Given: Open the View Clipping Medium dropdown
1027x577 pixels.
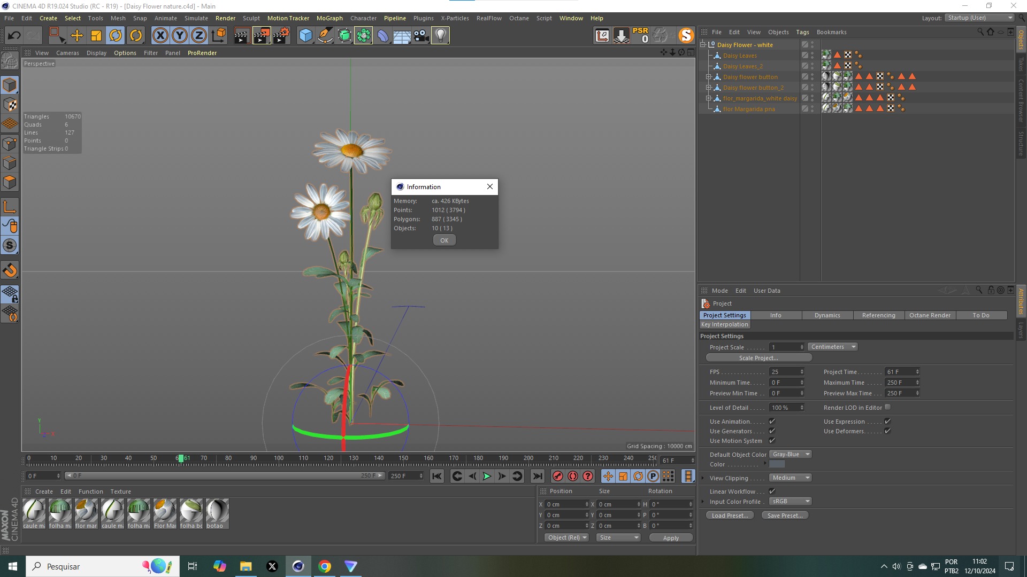Looking at the screenshot, I should (x=791, y=478).
